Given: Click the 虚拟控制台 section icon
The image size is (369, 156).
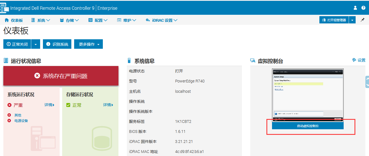Looking at the screenshot, I should pyautogui.click(x=253, y=60).
